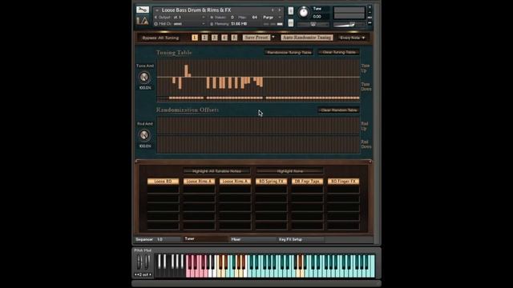Minimize the instrument view with the minus icon
This screenshot has height=288, width=513.
pyautogui.click(x=370, y=13)
